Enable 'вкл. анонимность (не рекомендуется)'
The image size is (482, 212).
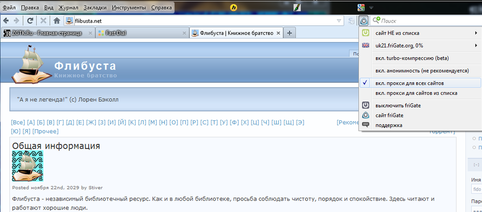click(420, 71)
